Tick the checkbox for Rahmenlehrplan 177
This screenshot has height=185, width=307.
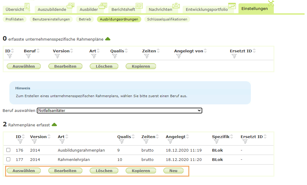[x=8, y=159]
